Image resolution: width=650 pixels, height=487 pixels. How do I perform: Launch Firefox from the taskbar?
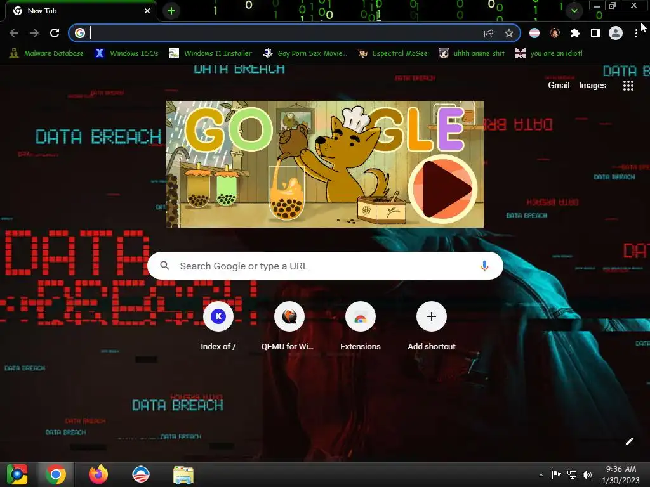coord(98,474)
